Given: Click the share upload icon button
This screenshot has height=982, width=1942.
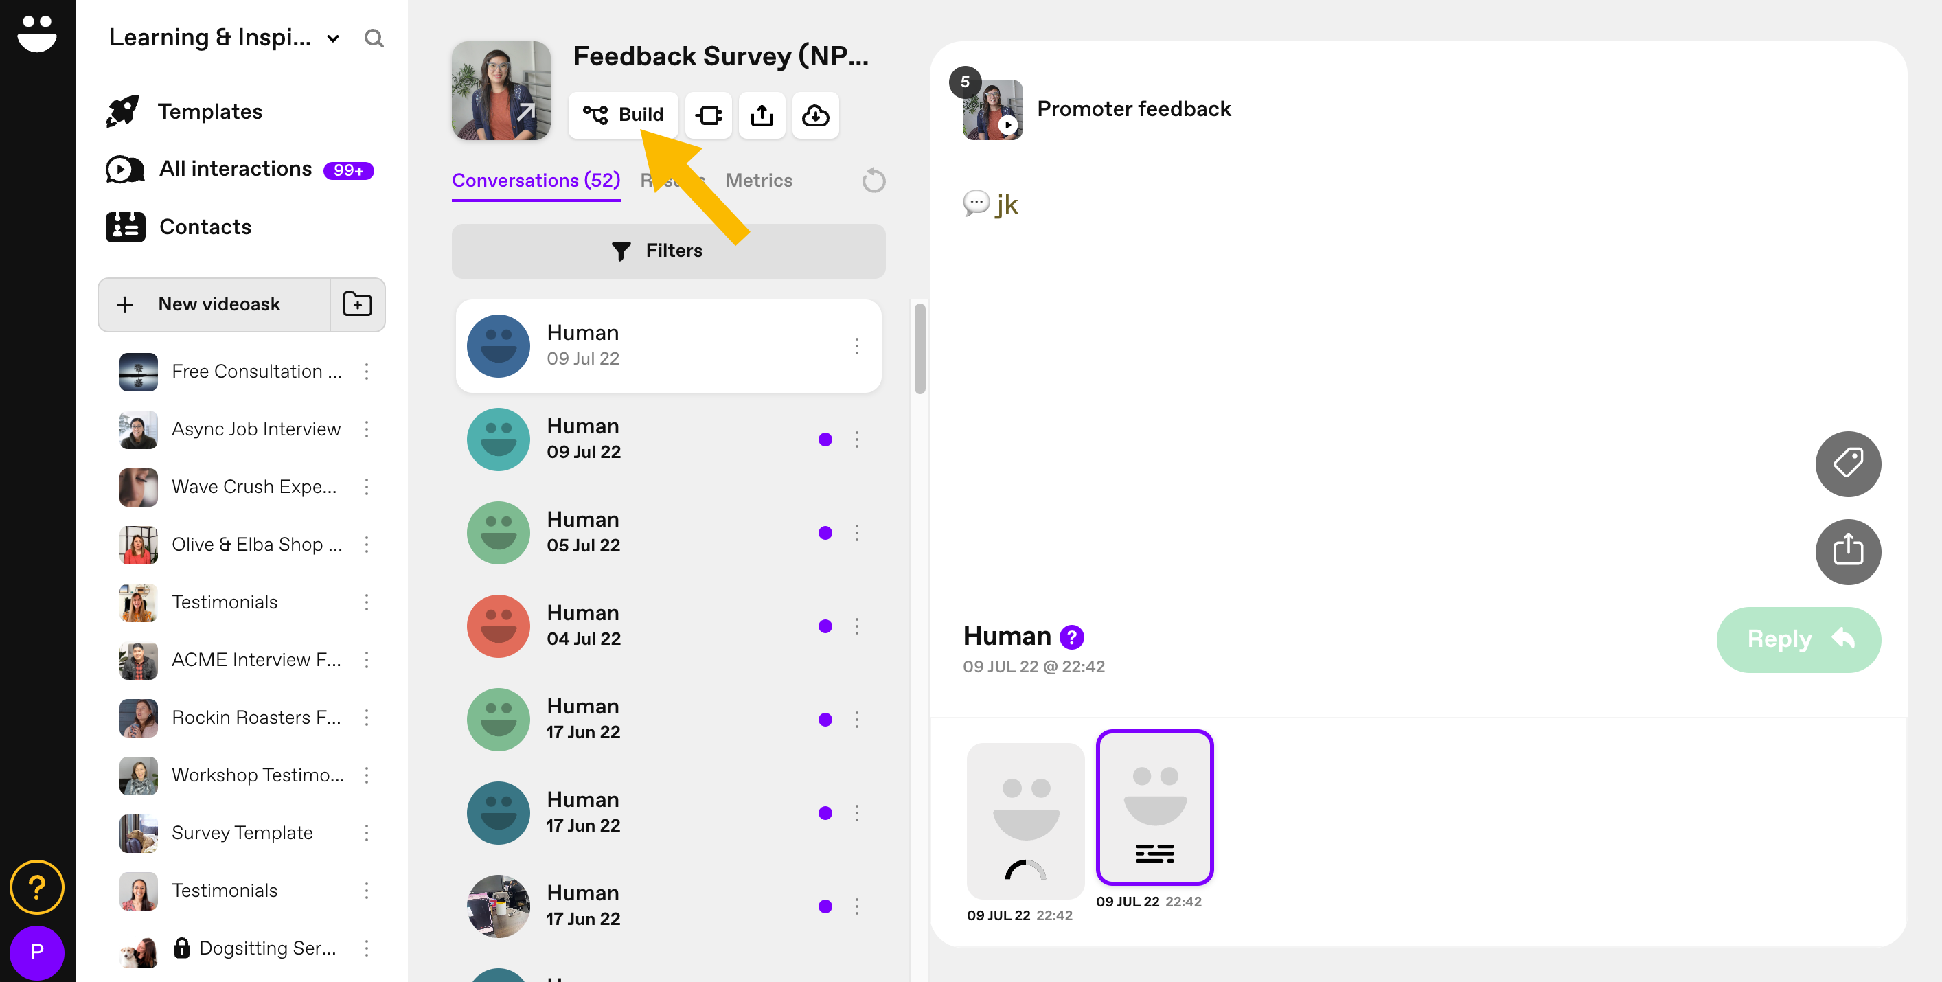Looking at the screenshot, I should point(762,115).
